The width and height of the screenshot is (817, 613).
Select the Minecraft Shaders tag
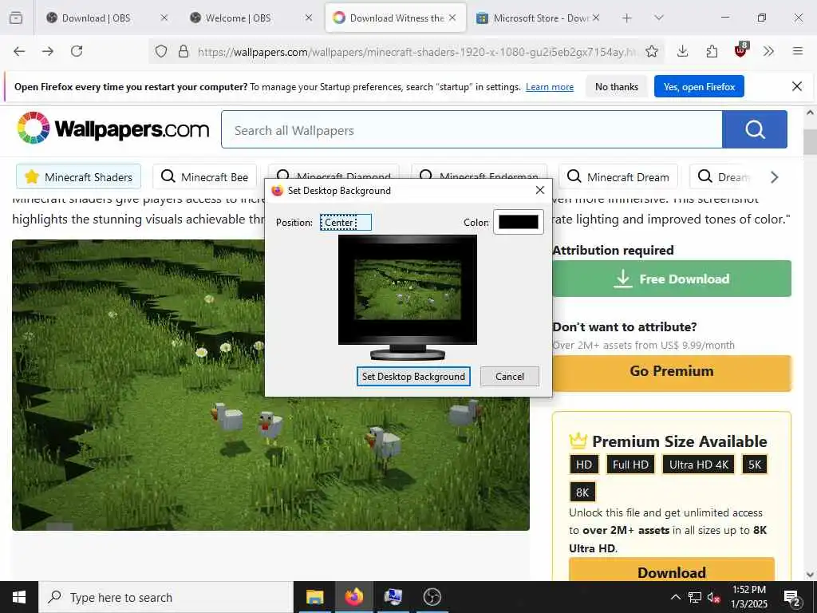point(79,176)
